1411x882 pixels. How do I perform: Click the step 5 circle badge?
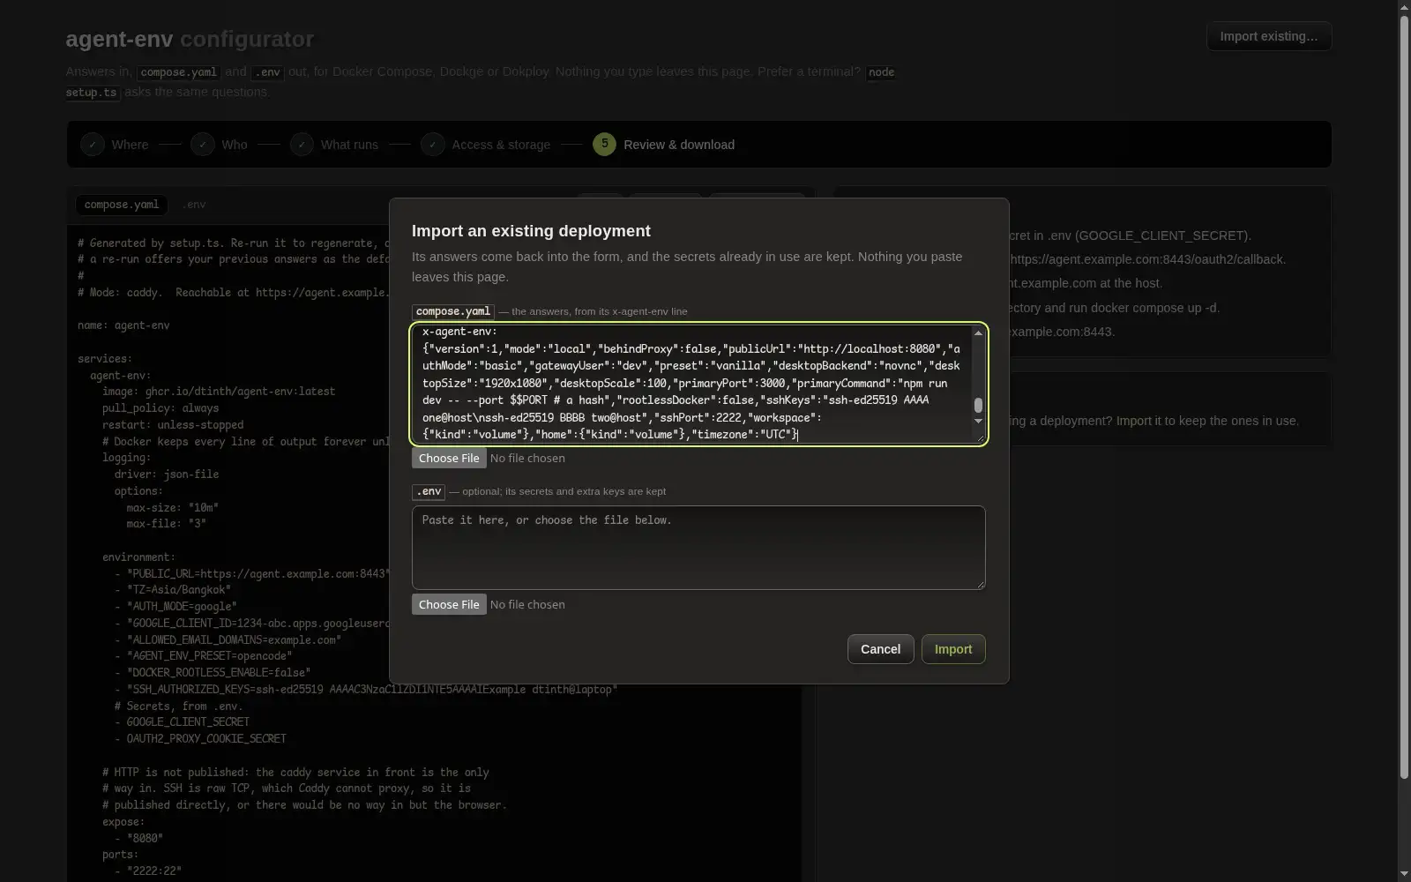(605, 145)
